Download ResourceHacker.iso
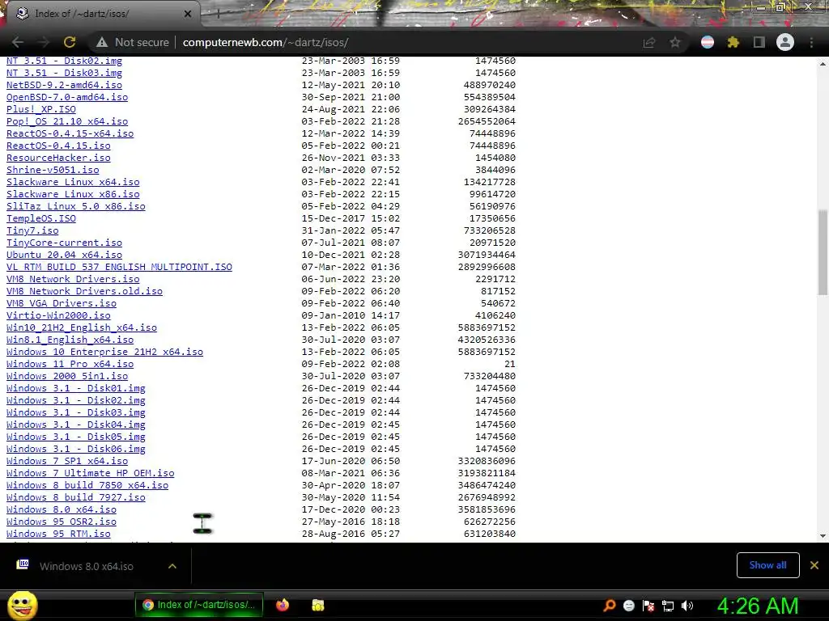The height and width of the screenshot is (621, 829). (58, 158)
